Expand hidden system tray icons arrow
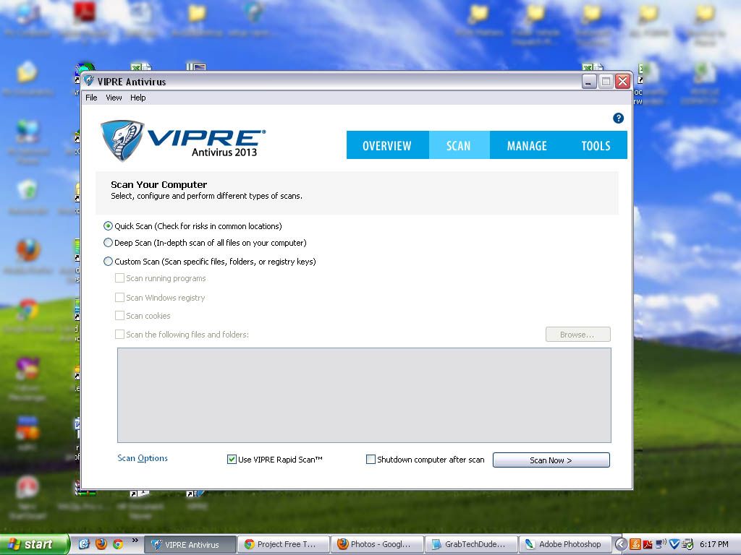741x555 pixels. pos(621,544)
